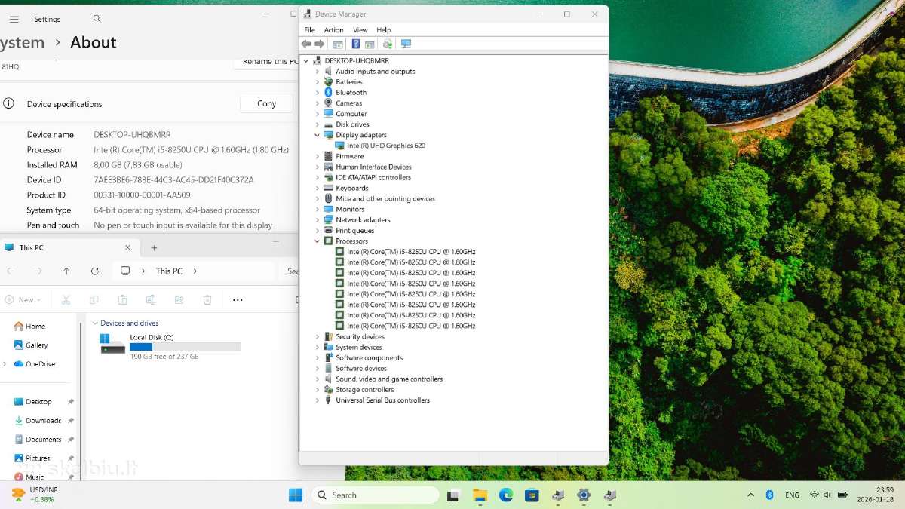The image size is (905, 509).
Task: Open Microsoft Edge from the taskbar
Action: click(506, 495)
